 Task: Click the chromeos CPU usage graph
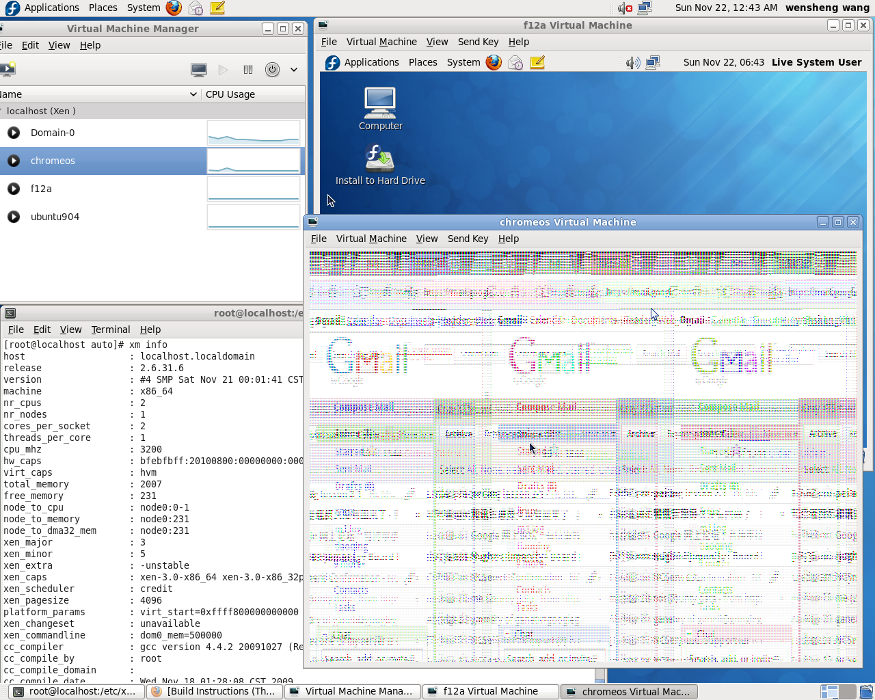[x=254, y=161]
